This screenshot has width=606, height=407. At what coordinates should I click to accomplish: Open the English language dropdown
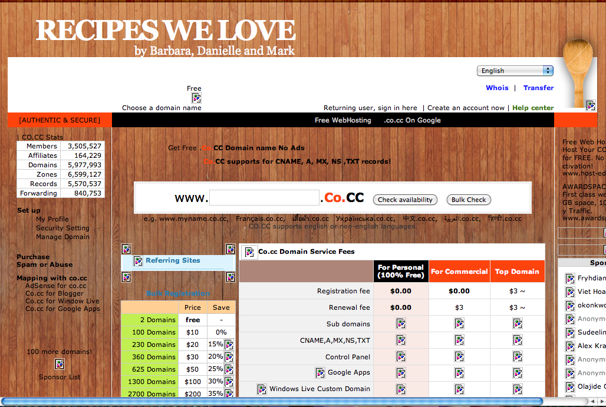(515, 71)
